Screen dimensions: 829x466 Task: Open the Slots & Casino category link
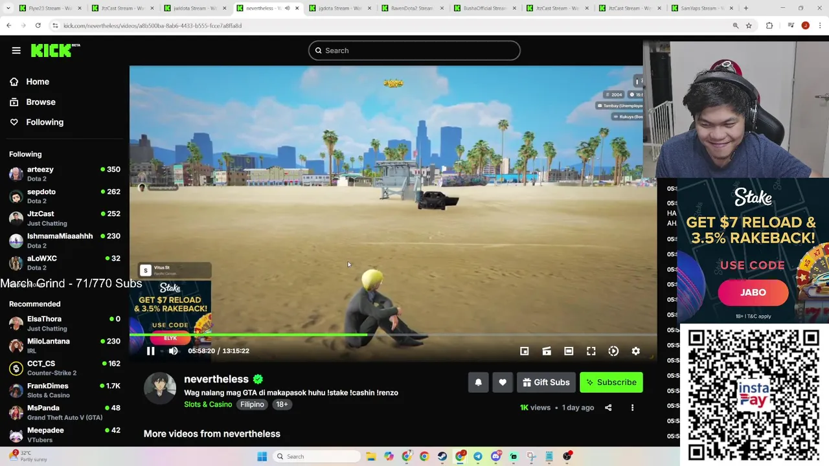[x=208, y=405]
